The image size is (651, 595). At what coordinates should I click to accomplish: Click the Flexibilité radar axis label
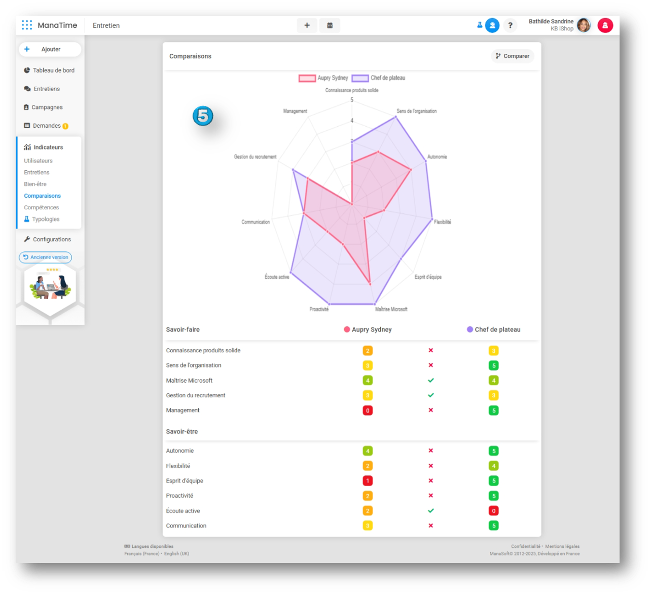(442, 222)
